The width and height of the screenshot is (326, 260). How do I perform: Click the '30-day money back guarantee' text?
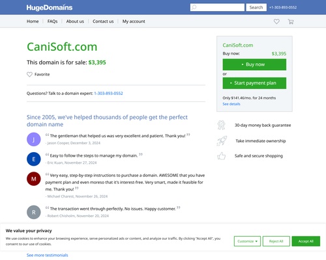[x=263, y=125]
